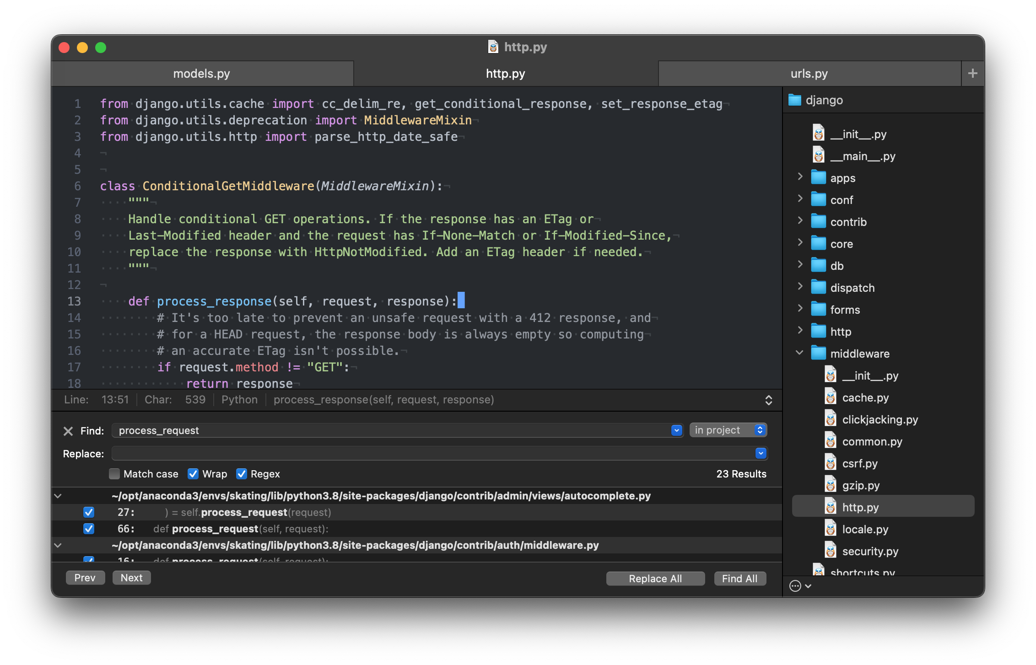Collapse the middleware folder chevron
The height and width of the screenshot is (665, 1036).
[x=799, y=353]
